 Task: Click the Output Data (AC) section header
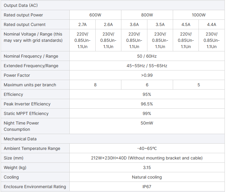(x=21, y=5)
